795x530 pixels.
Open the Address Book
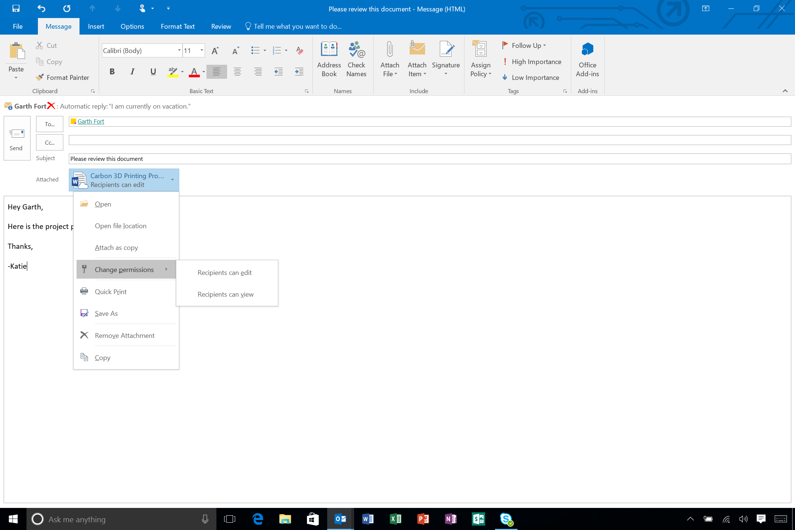click(329, 59)
